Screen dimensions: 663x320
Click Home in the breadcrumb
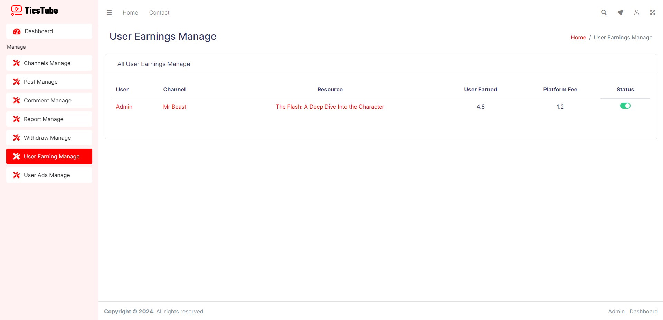[578, 37]
